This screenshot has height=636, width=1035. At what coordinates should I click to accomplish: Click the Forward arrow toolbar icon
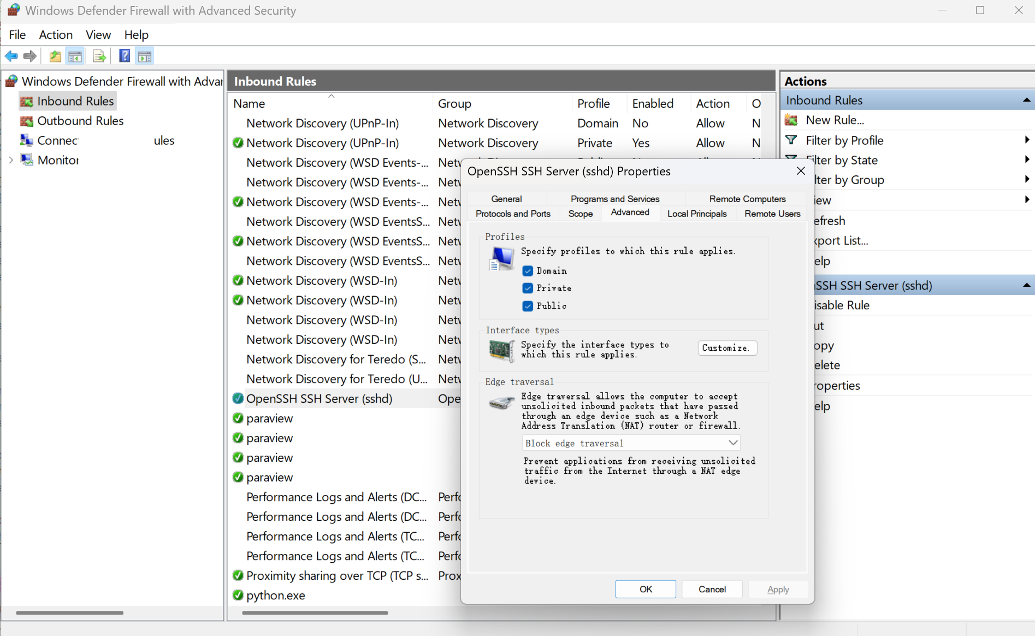click(30, 56)
